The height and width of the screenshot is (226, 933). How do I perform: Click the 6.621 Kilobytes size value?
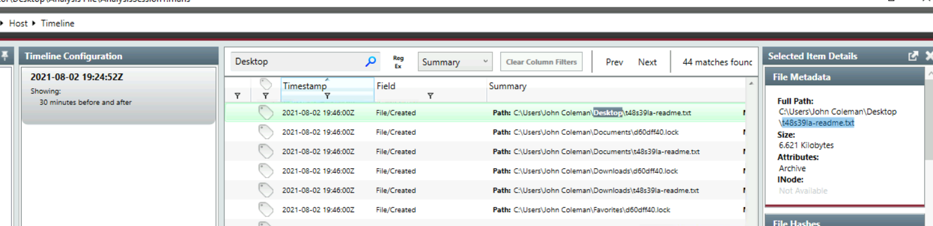(806, 145)
